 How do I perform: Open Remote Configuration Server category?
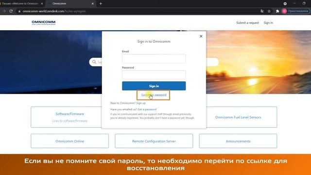[154, 141]
